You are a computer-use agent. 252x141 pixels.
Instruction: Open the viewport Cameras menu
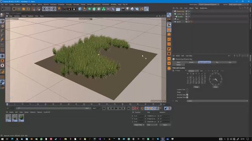17,16
